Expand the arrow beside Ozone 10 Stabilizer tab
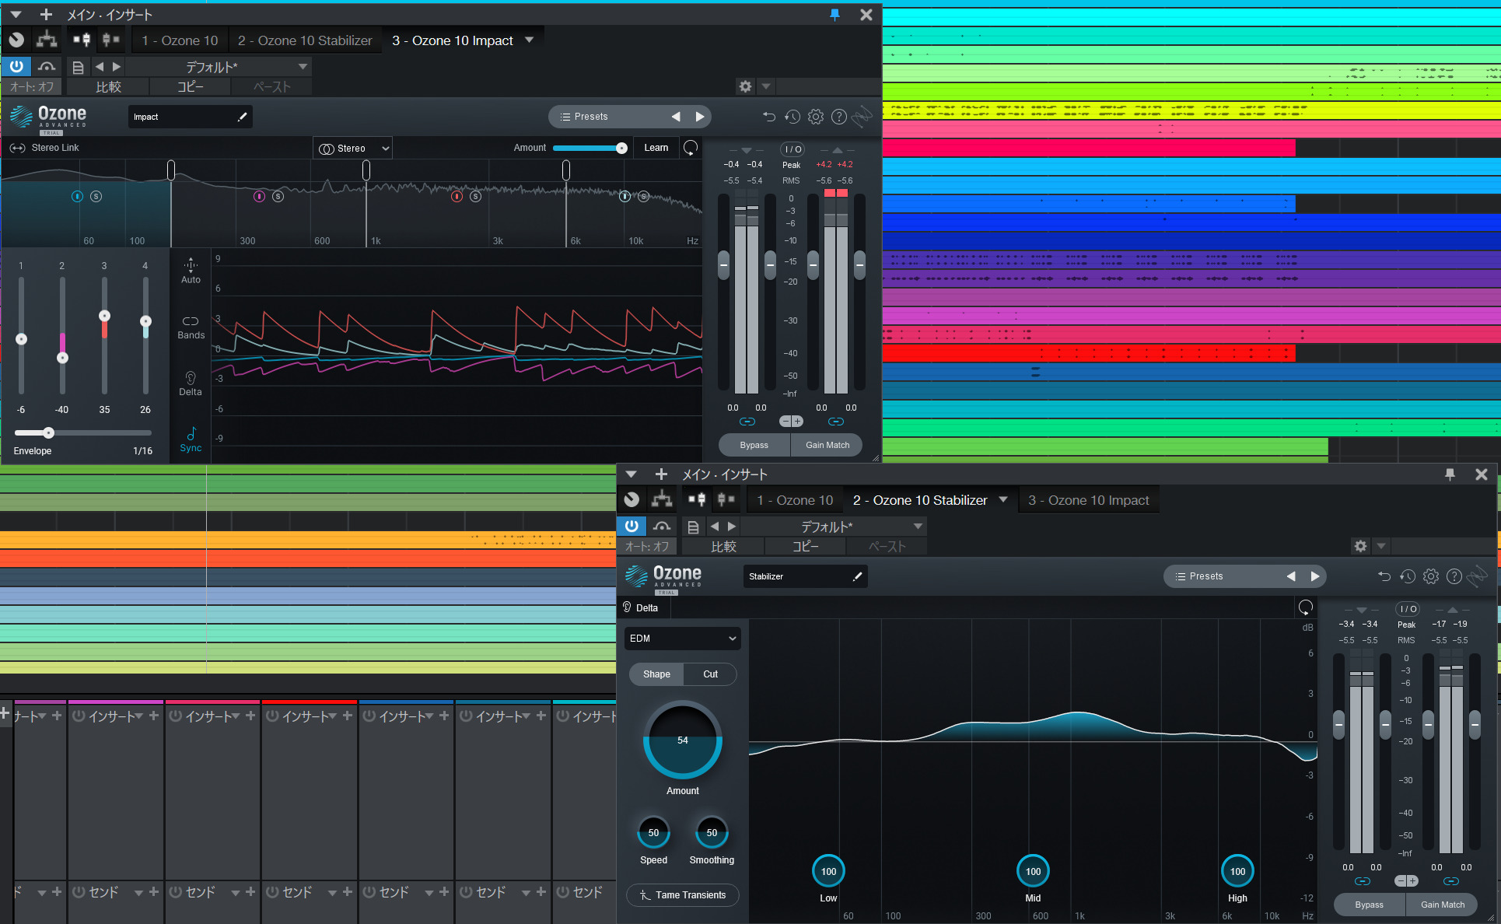The height and width of the screenshot is (924, 1501). click(x=1003, y=499)
